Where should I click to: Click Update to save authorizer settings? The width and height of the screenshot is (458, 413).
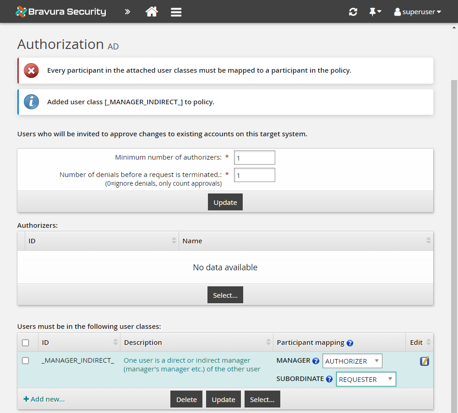pyautogui.click(x=225, y=202)
